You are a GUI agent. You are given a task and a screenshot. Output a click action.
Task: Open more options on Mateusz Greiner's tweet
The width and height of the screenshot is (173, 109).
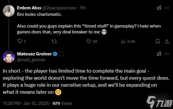point(167,54)
